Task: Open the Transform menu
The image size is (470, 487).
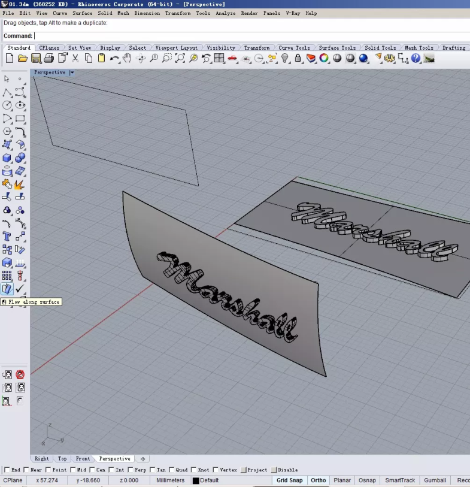Action: [x=178, y=13]
